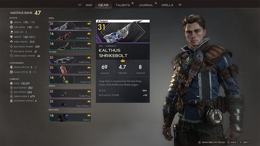Click the Blink Cup arrow icon
260x146 pixels.
tap(11, 32)
